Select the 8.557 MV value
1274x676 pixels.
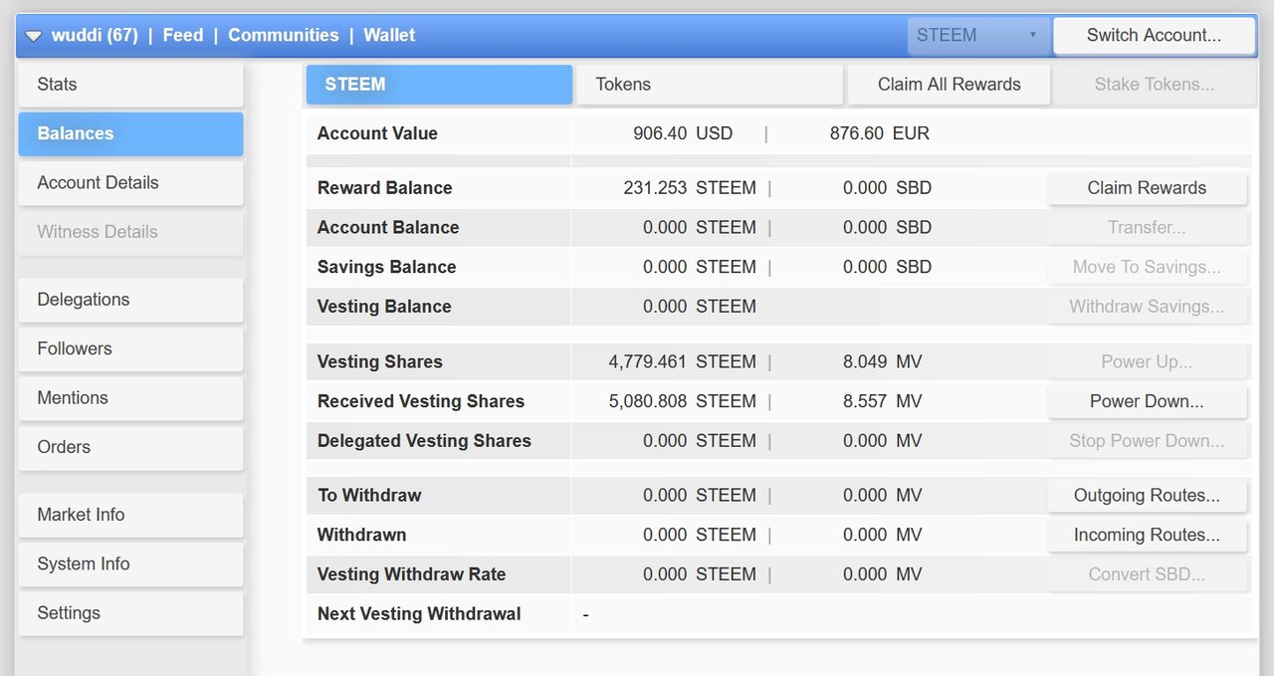click(x=882, y=401)
